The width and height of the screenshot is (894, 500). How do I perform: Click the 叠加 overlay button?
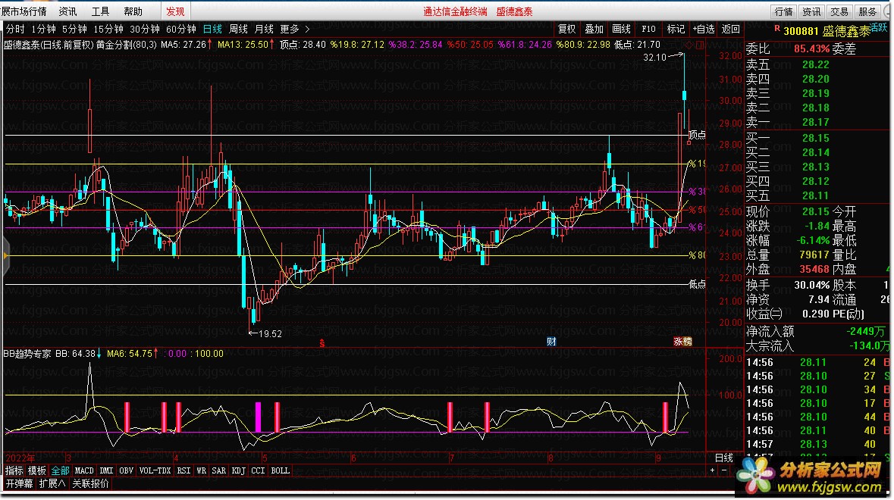594,29
